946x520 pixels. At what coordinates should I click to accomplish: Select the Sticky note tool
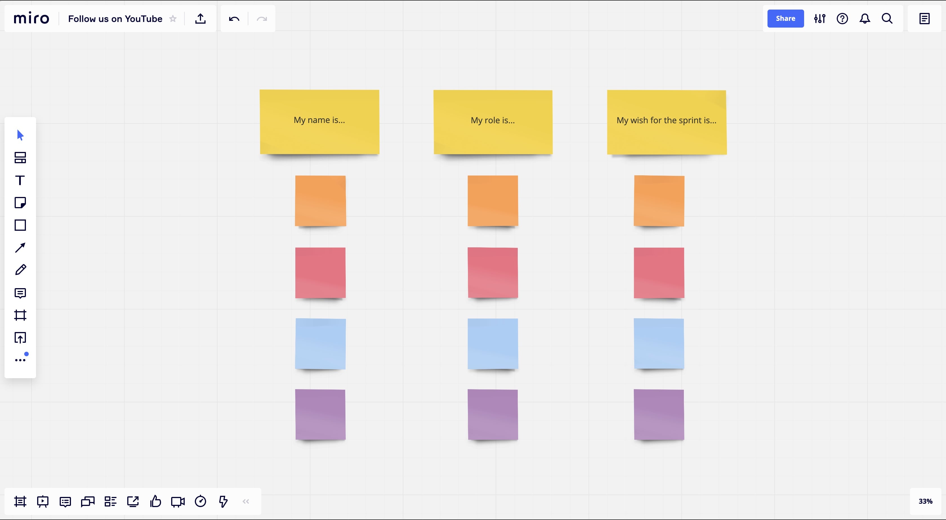pyautogui.click(x=20, y=203)
